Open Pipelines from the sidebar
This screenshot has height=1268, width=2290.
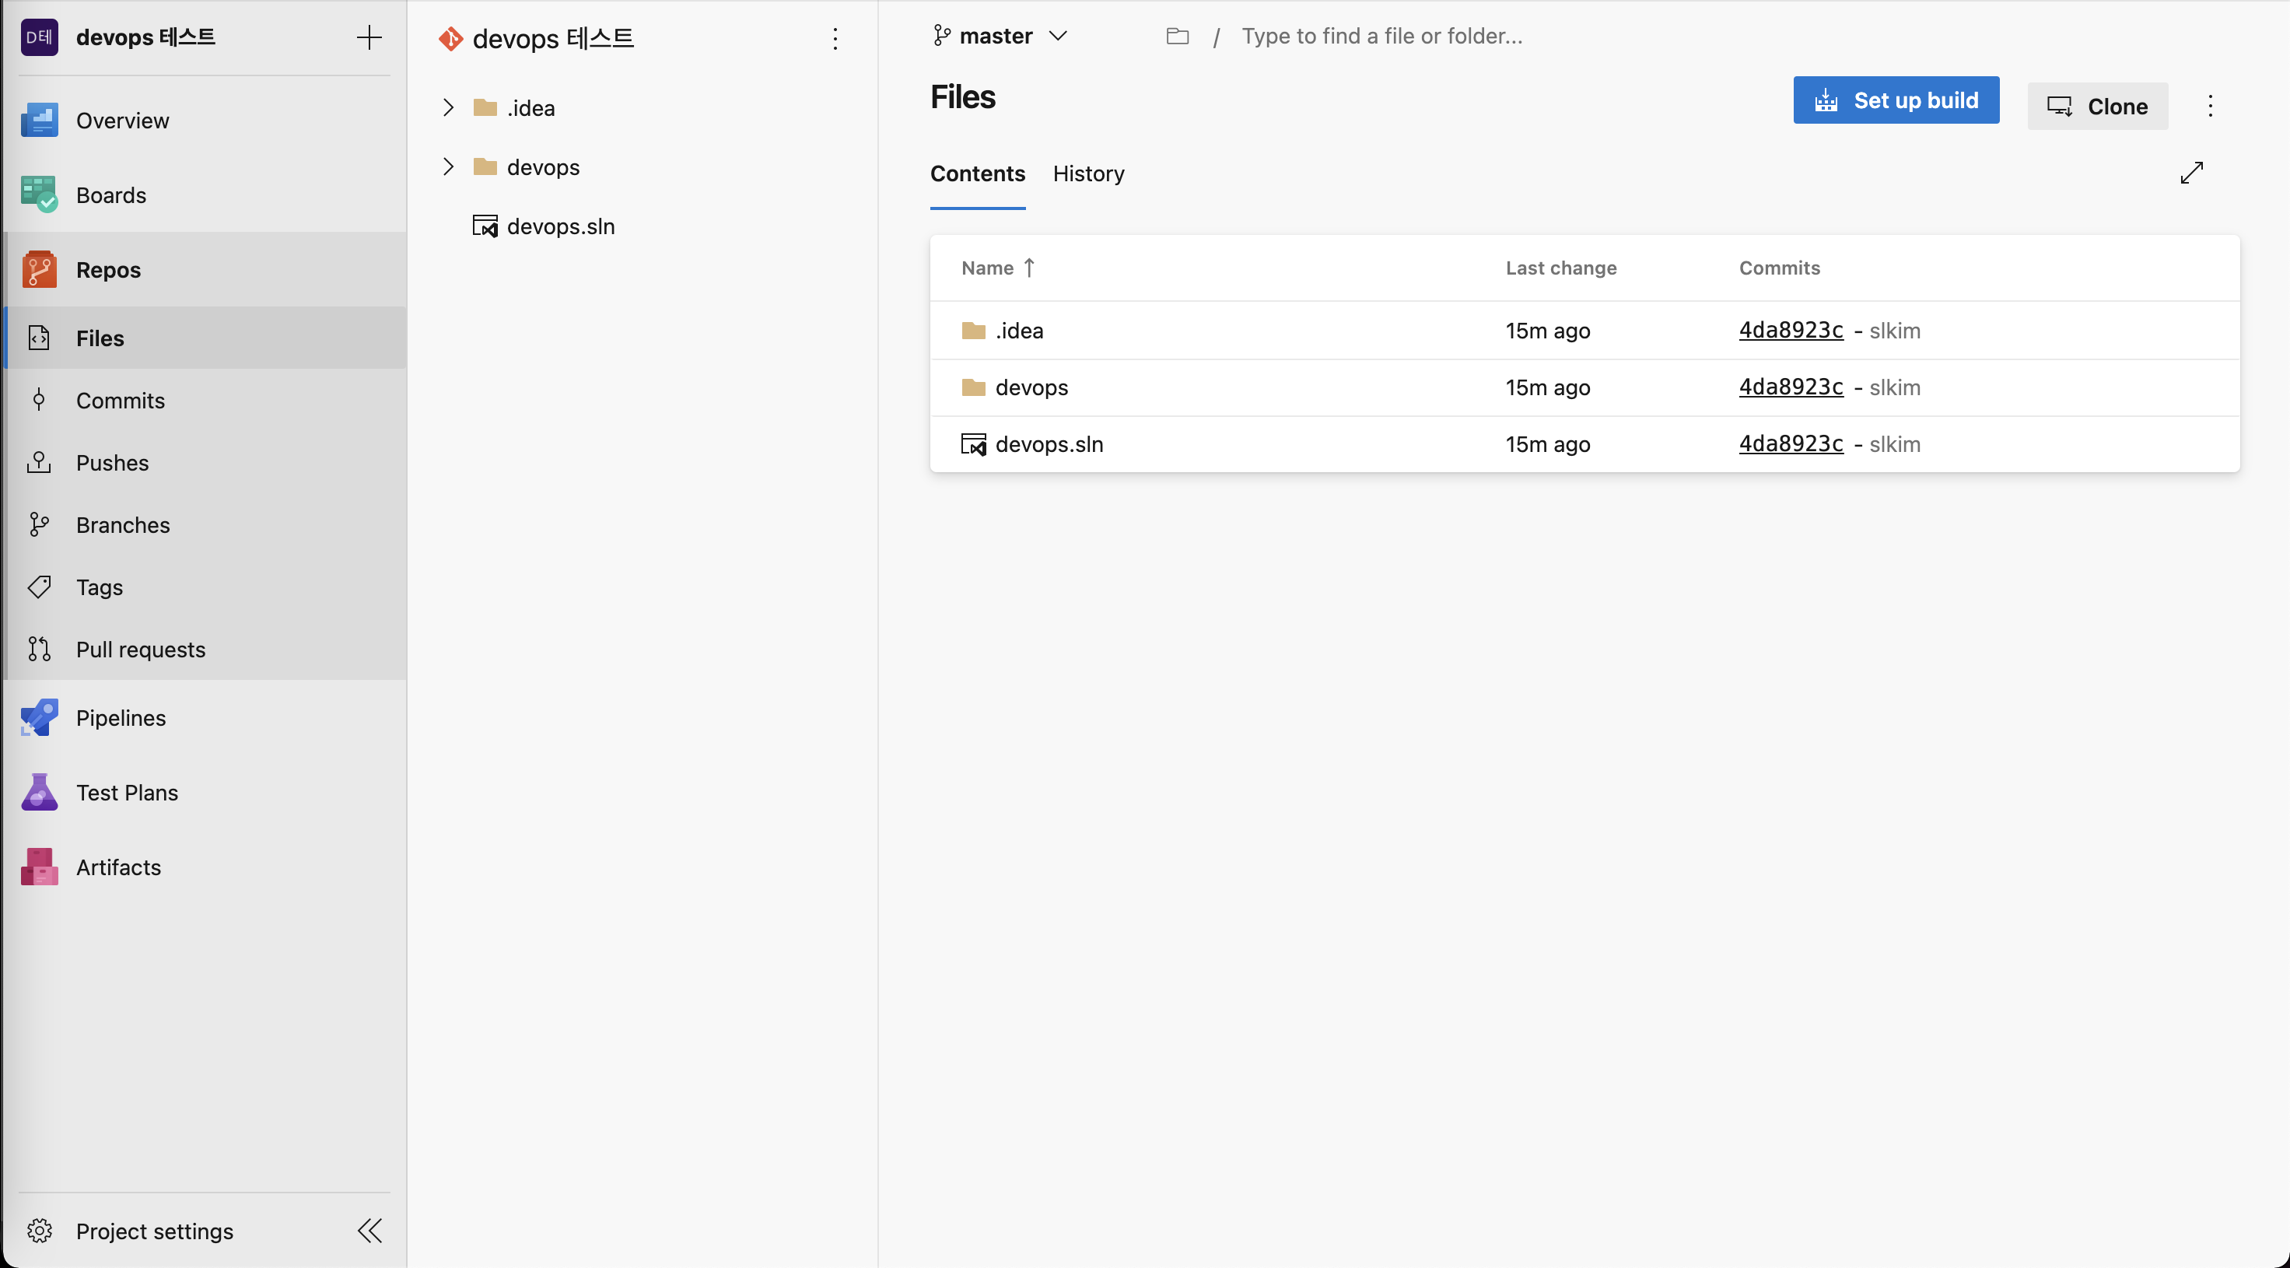[121, 717]
